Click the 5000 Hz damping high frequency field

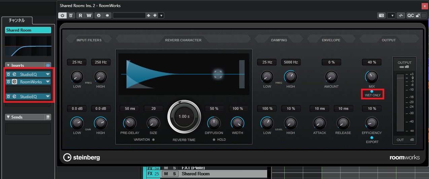(291, 62)
